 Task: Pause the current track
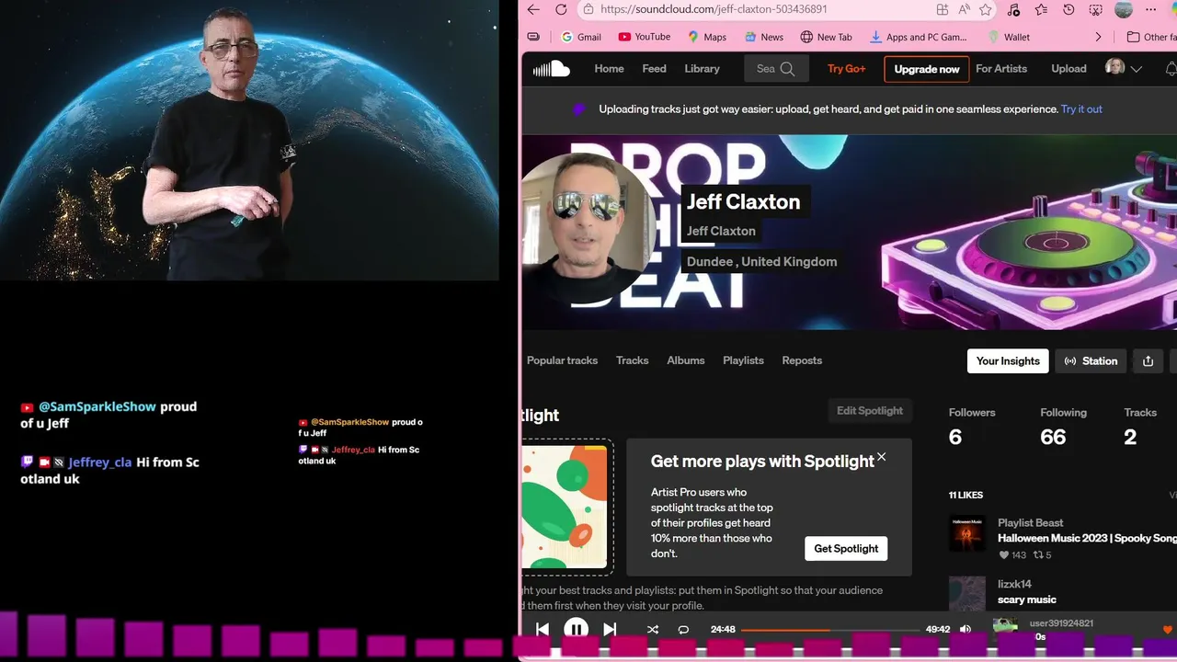(576, 629)
